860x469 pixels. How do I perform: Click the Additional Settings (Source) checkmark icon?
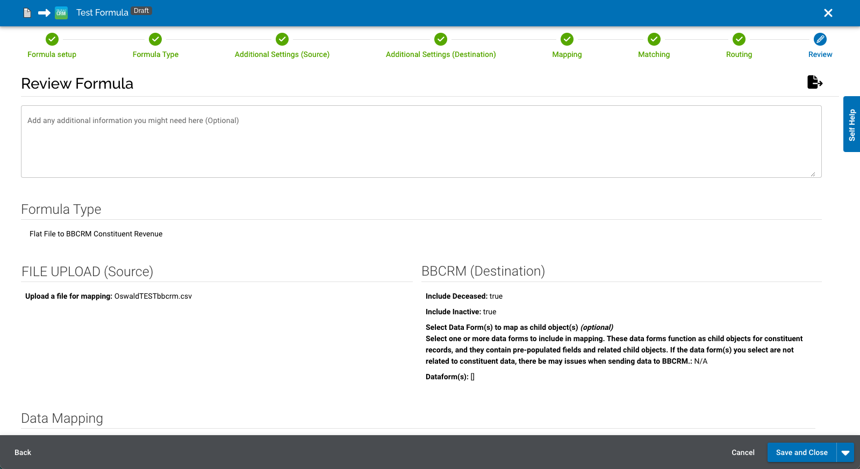pos(282,39)
